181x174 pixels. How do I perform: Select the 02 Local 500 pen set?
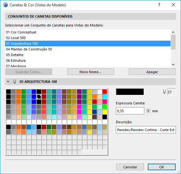[x=88, y=38]
